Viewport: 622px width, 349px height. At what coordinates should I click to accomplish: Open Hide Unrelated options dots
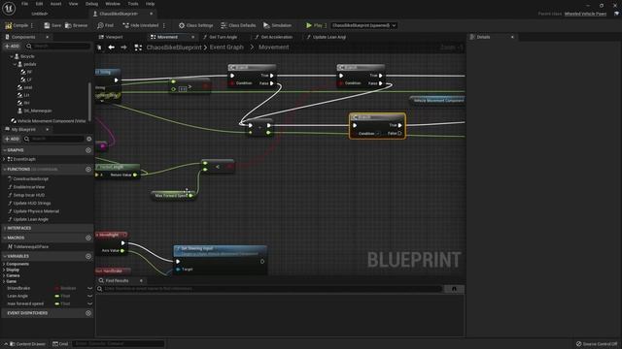[164, 25]
